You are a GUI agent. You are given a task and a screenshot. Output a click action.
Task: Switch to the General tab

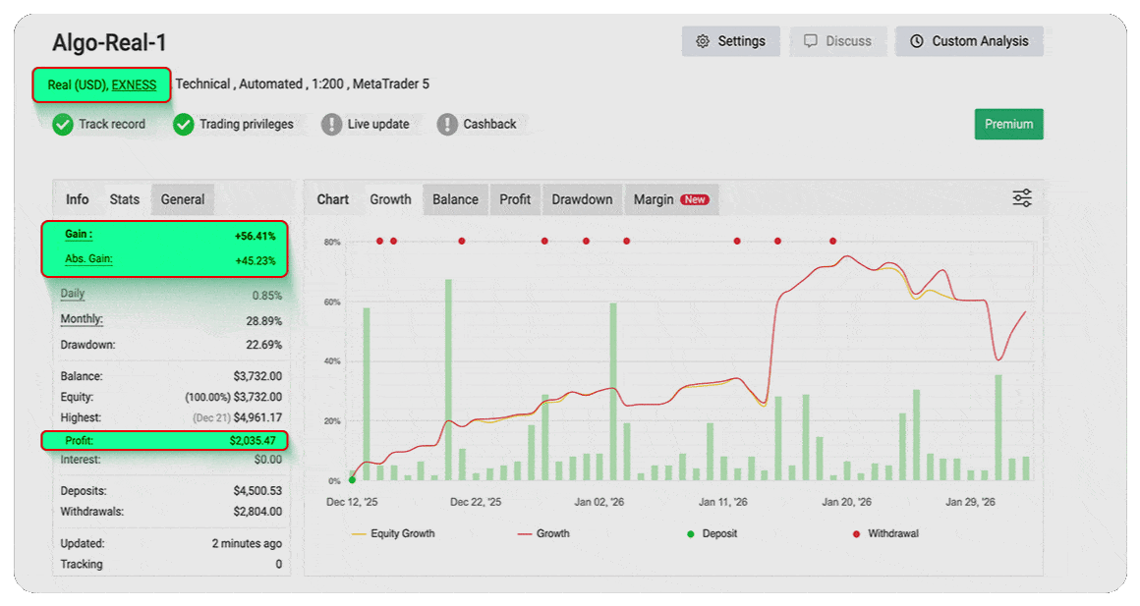click(x=183, y=199)
